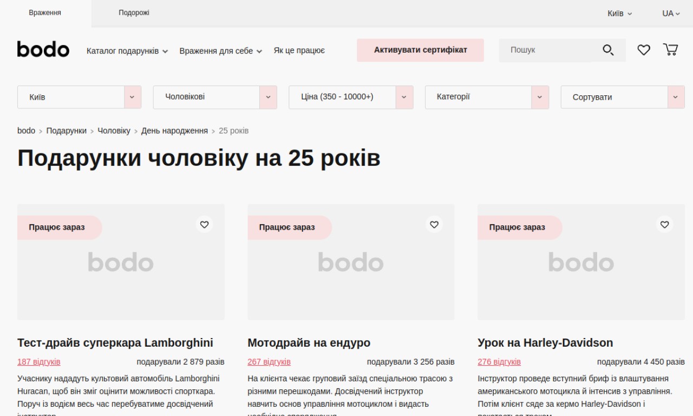Click the Подарунки чоловіку на 25 років heading

[x=199, y=158]
